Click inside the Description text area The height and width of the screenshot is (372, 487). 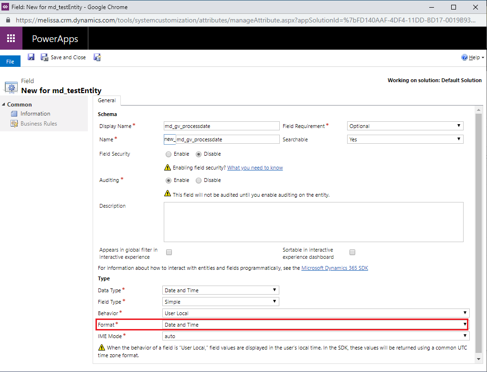pyautogui.click(x=313, y=222)
